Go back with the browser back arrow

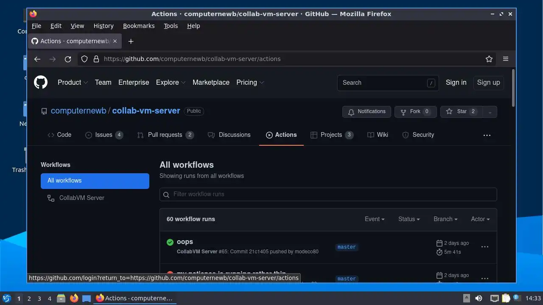(37, 59)
